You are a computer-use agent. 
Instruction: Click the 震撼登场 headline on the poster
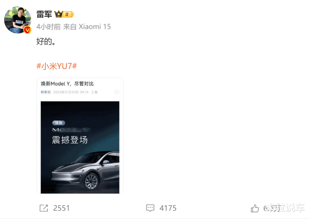click(69, 140)
